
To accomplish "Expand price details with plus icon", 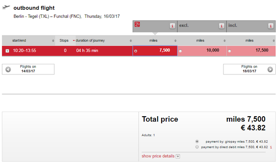I will pos(178,156).
